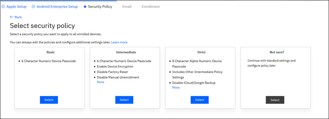
Task: Click the 'apply to all enrolled devices' sentence
Action: [55, 34]
